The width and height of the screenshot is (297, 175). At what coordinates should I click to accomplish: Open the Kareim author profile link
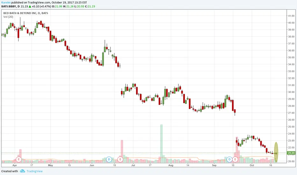[x=6, y=3]
